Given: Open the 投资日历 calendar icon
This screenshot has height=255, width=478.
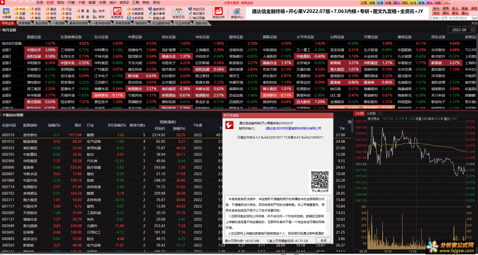Looking at the screenshot, I should (x=178, y=13).
